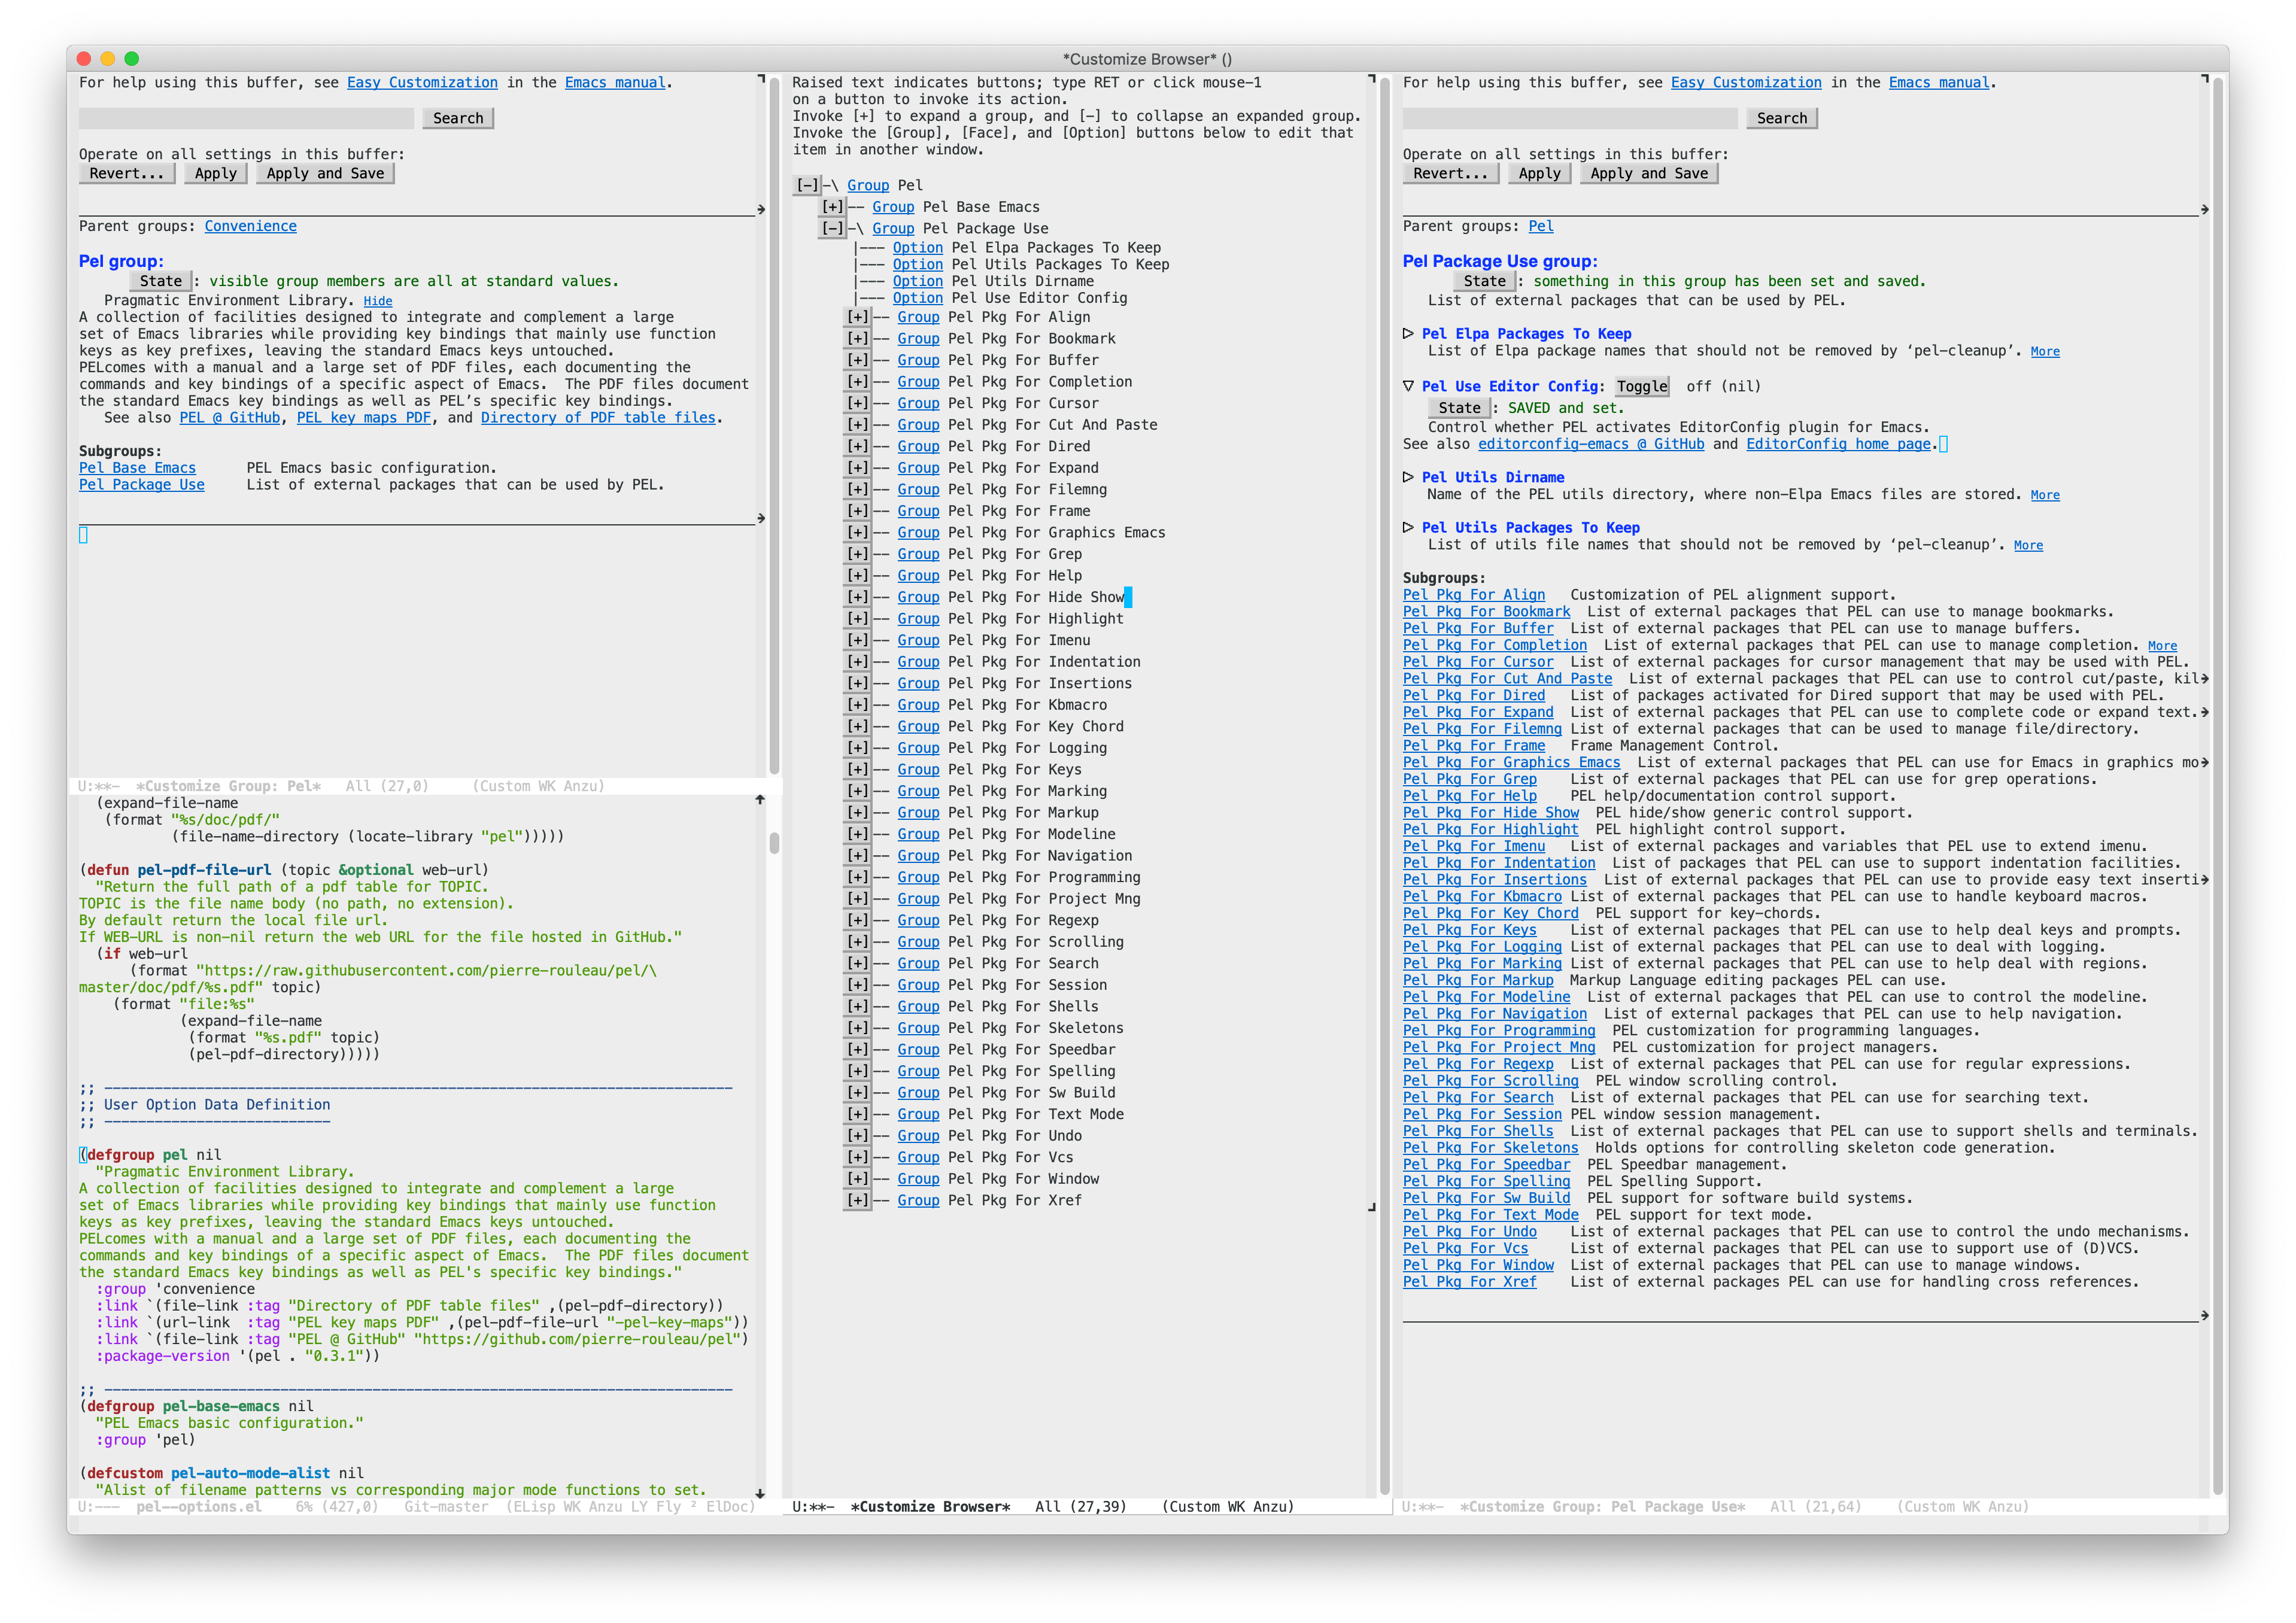Viewport: 2296px width, 1623px height.
Task: Click Apply in the left Pel group buffer
Action: coord(216,173)
